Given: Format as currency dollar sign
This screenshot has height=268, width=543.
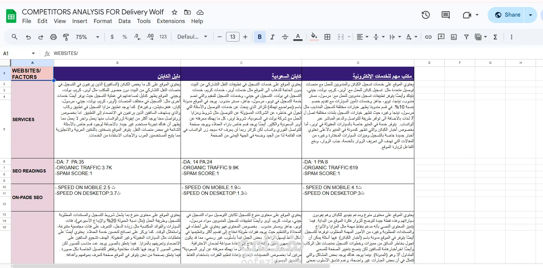Looking at the screenshot, I should (x=112, y=37).
